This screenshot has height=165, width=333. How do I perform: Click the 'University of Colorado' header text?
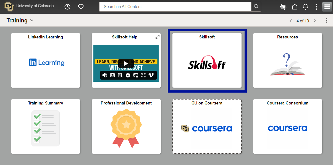click(x=35, y=6)
